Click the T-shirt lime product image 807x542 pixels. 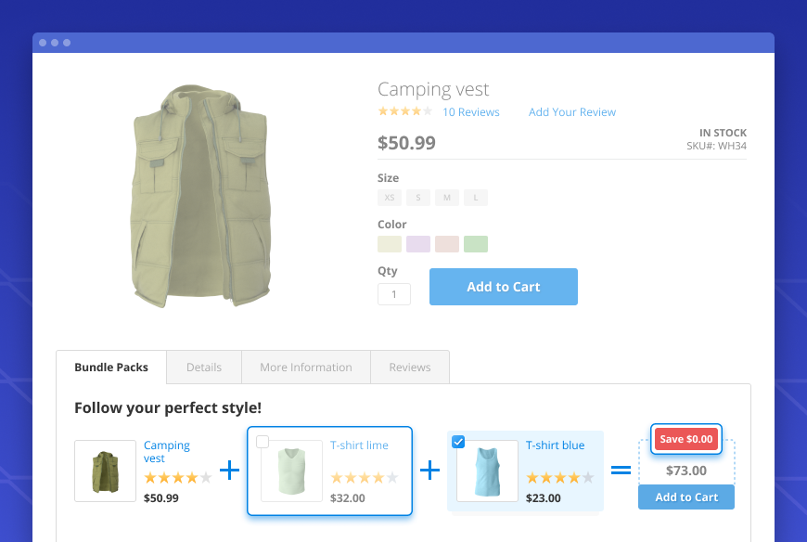(x=291, y=471)
